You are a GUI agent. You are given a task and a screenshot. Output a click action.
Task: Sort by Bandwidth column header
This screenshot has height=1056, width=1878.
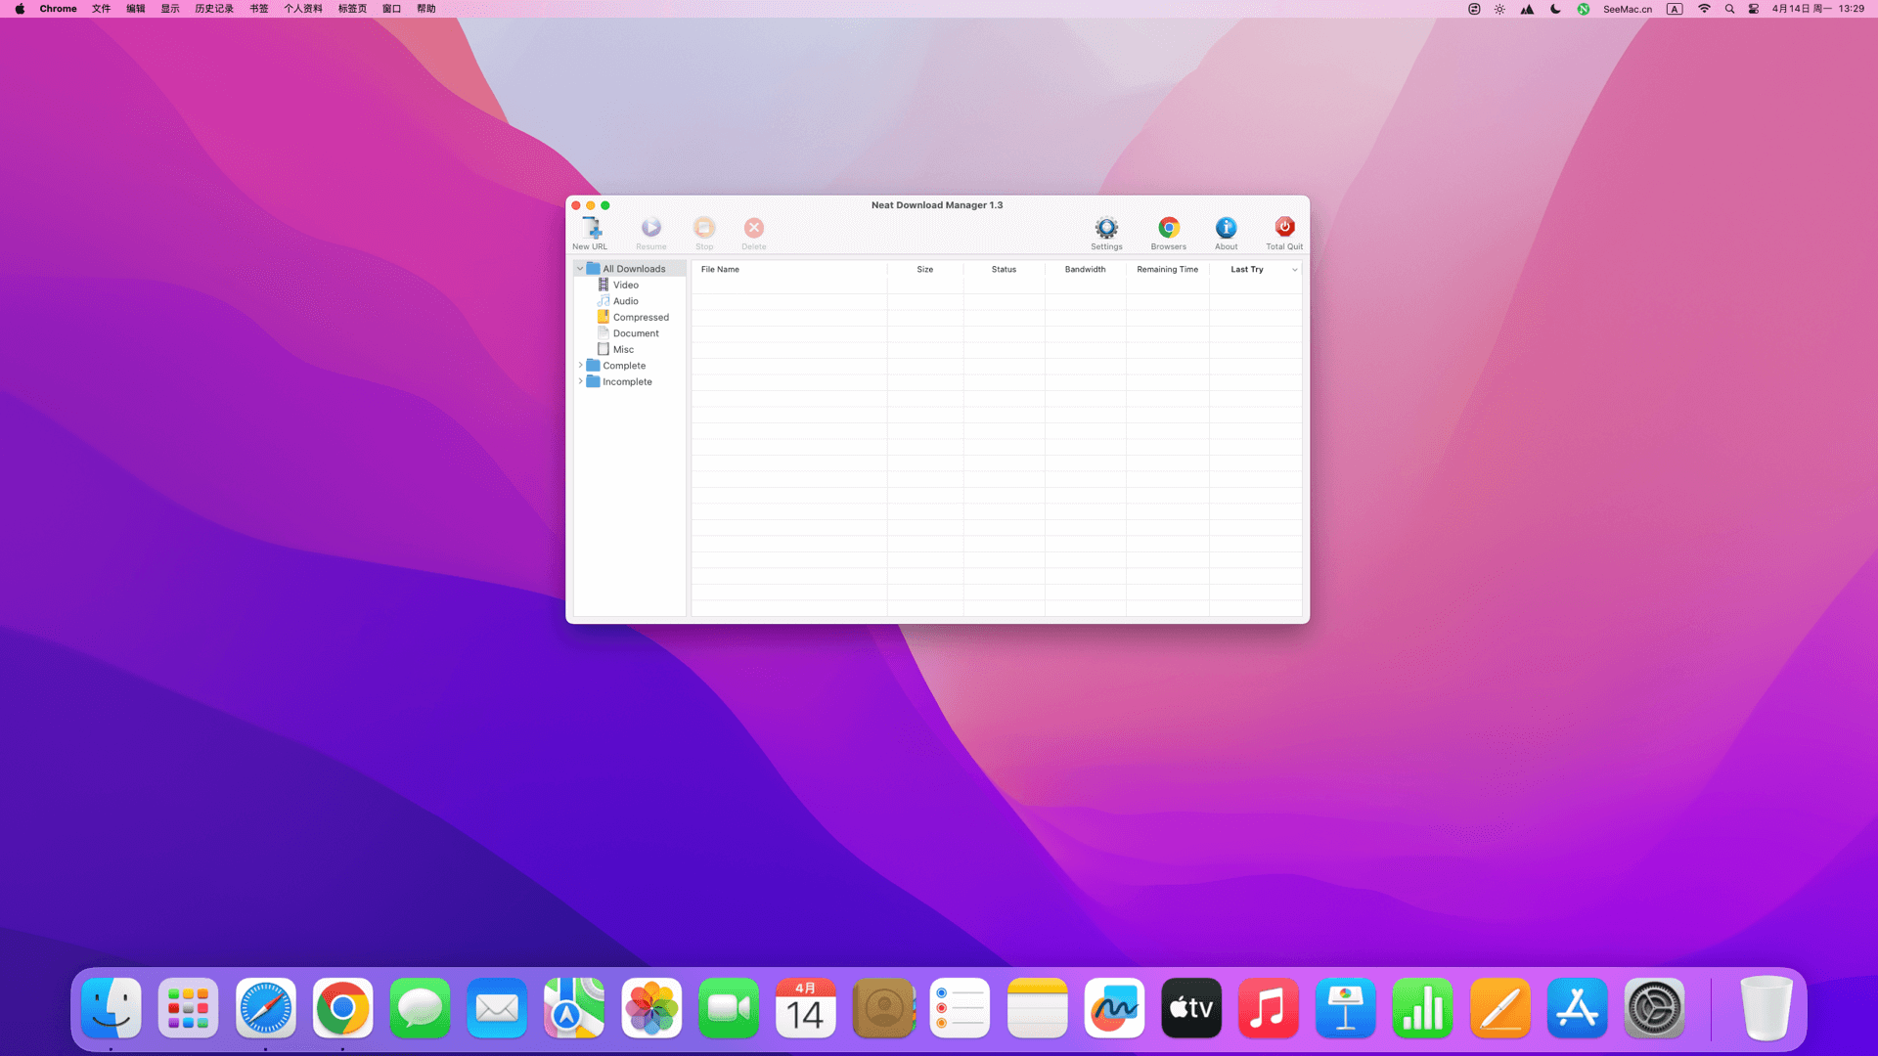tap(1085, 269)
